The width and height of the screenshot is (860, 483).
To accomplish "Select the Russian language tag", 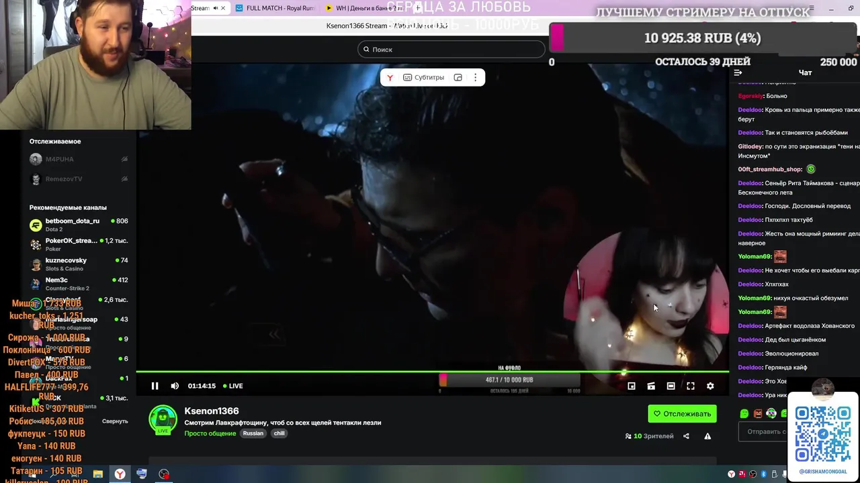I will point(253,433).
